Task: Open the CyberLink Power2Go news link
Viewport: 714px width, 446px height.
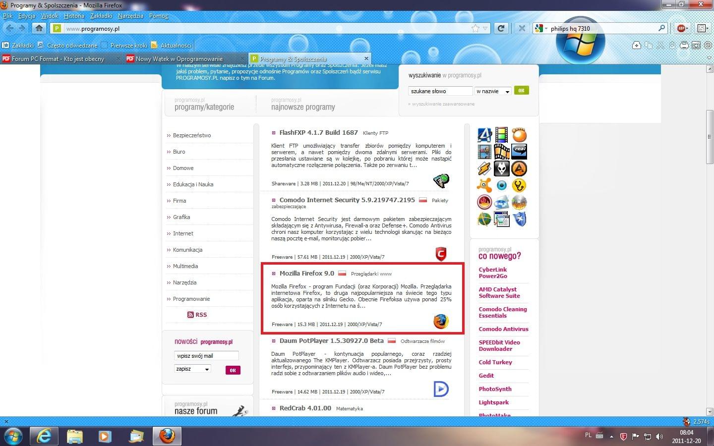Action: coord(493,273)
